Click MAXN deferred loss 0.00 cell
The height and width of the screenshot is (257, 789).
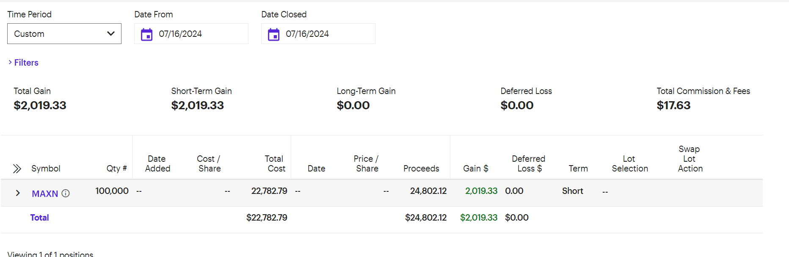(514, 191)
